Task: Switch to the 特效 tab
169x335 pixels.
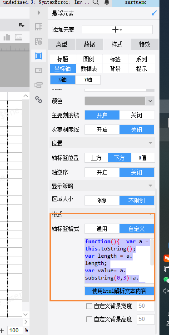Action: click(144, 44)
